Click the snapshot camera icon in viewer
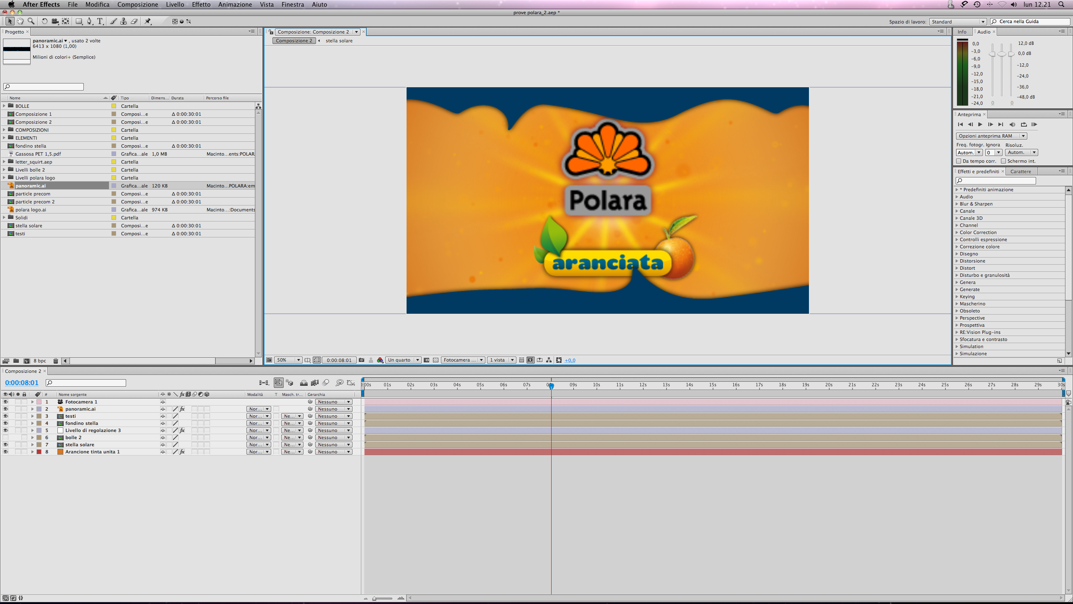The image size is (1073, 604). point(362,360)
